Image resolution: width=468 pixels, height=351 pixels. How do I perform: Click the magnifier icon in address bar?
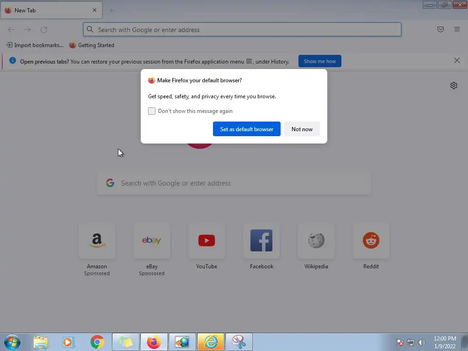click(x=90, y=29)
